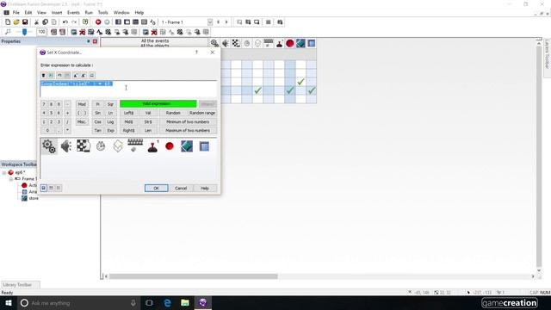
Task: Select the store item in workspace tree
Action: click(x=34, y=198)
